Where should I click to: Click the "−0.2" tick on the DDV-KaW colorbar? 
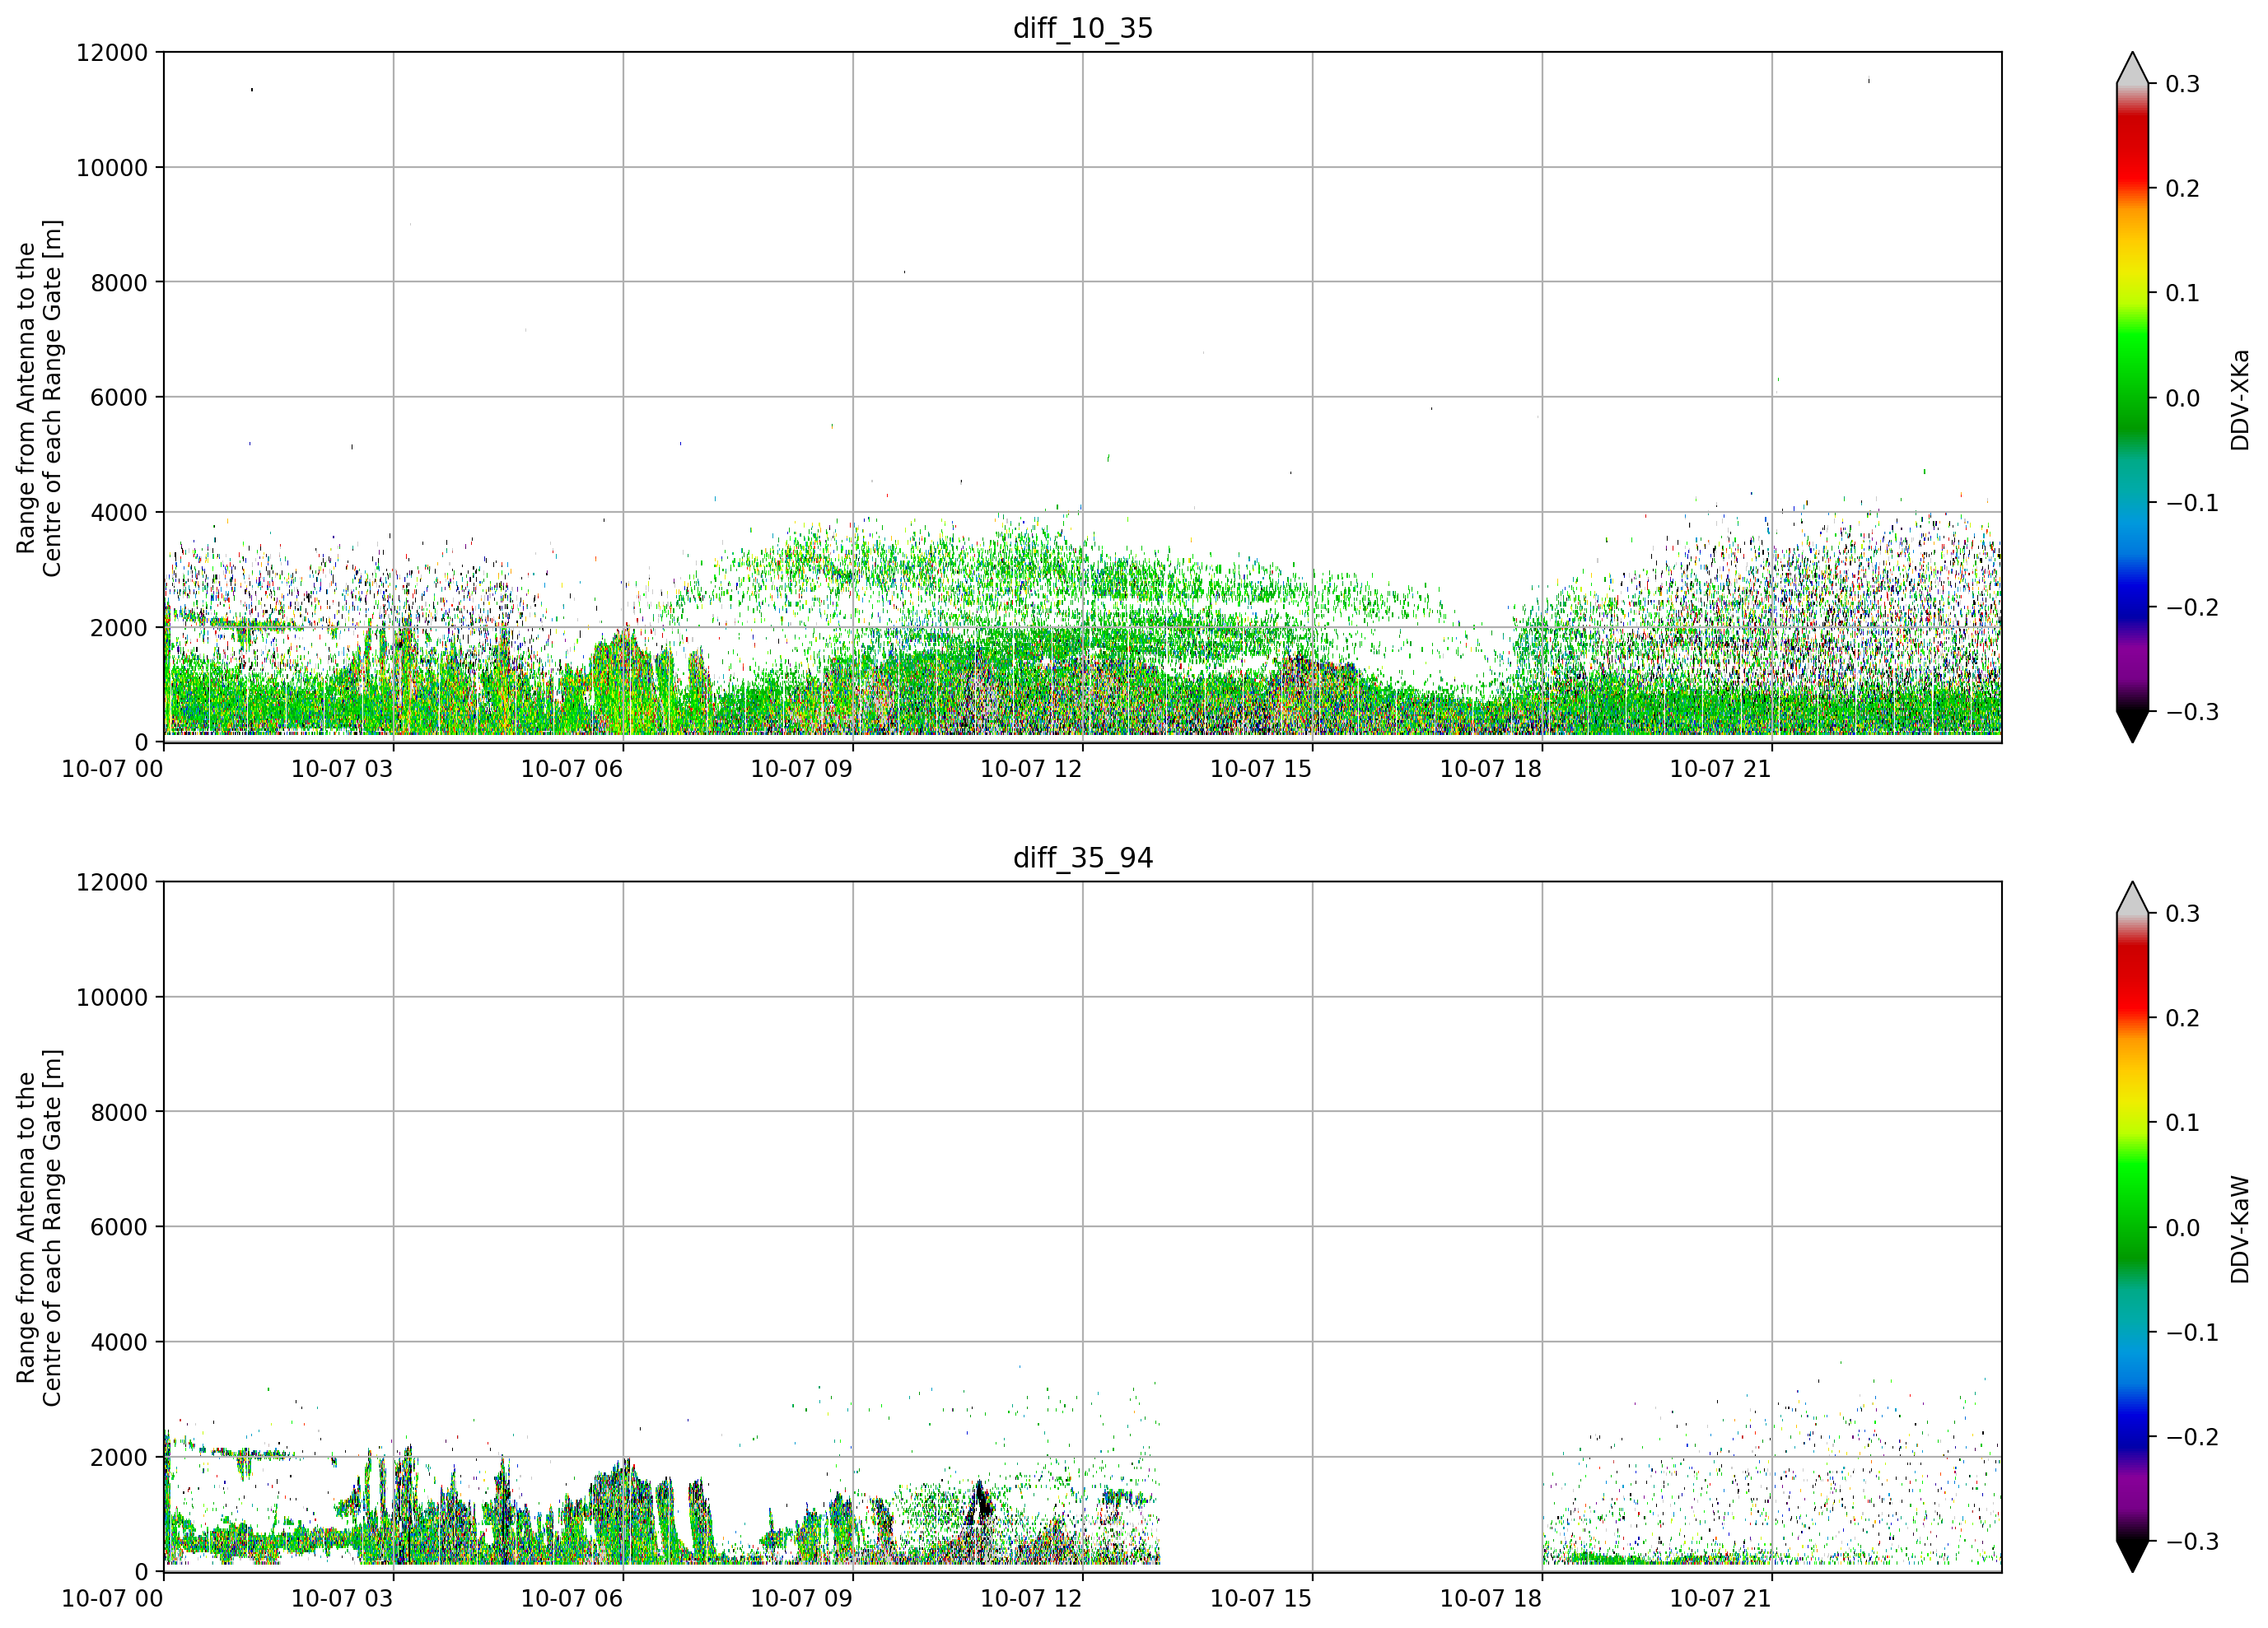coord(2191,1437)
